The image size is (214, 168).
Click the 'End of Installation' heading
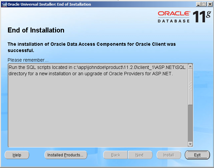(36, 30)
